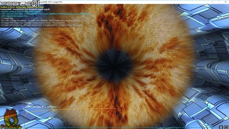
Task: Click the 'F2: toggle GPU monitoring' hint
Action: (x=12, y=23)
